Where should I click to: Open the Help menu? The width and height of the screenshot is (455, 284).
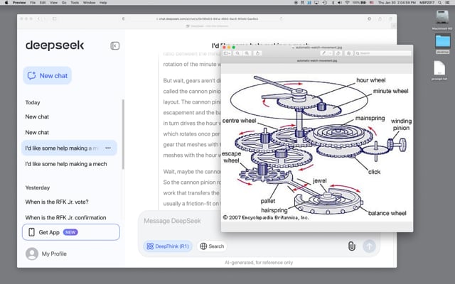[103, 3]
